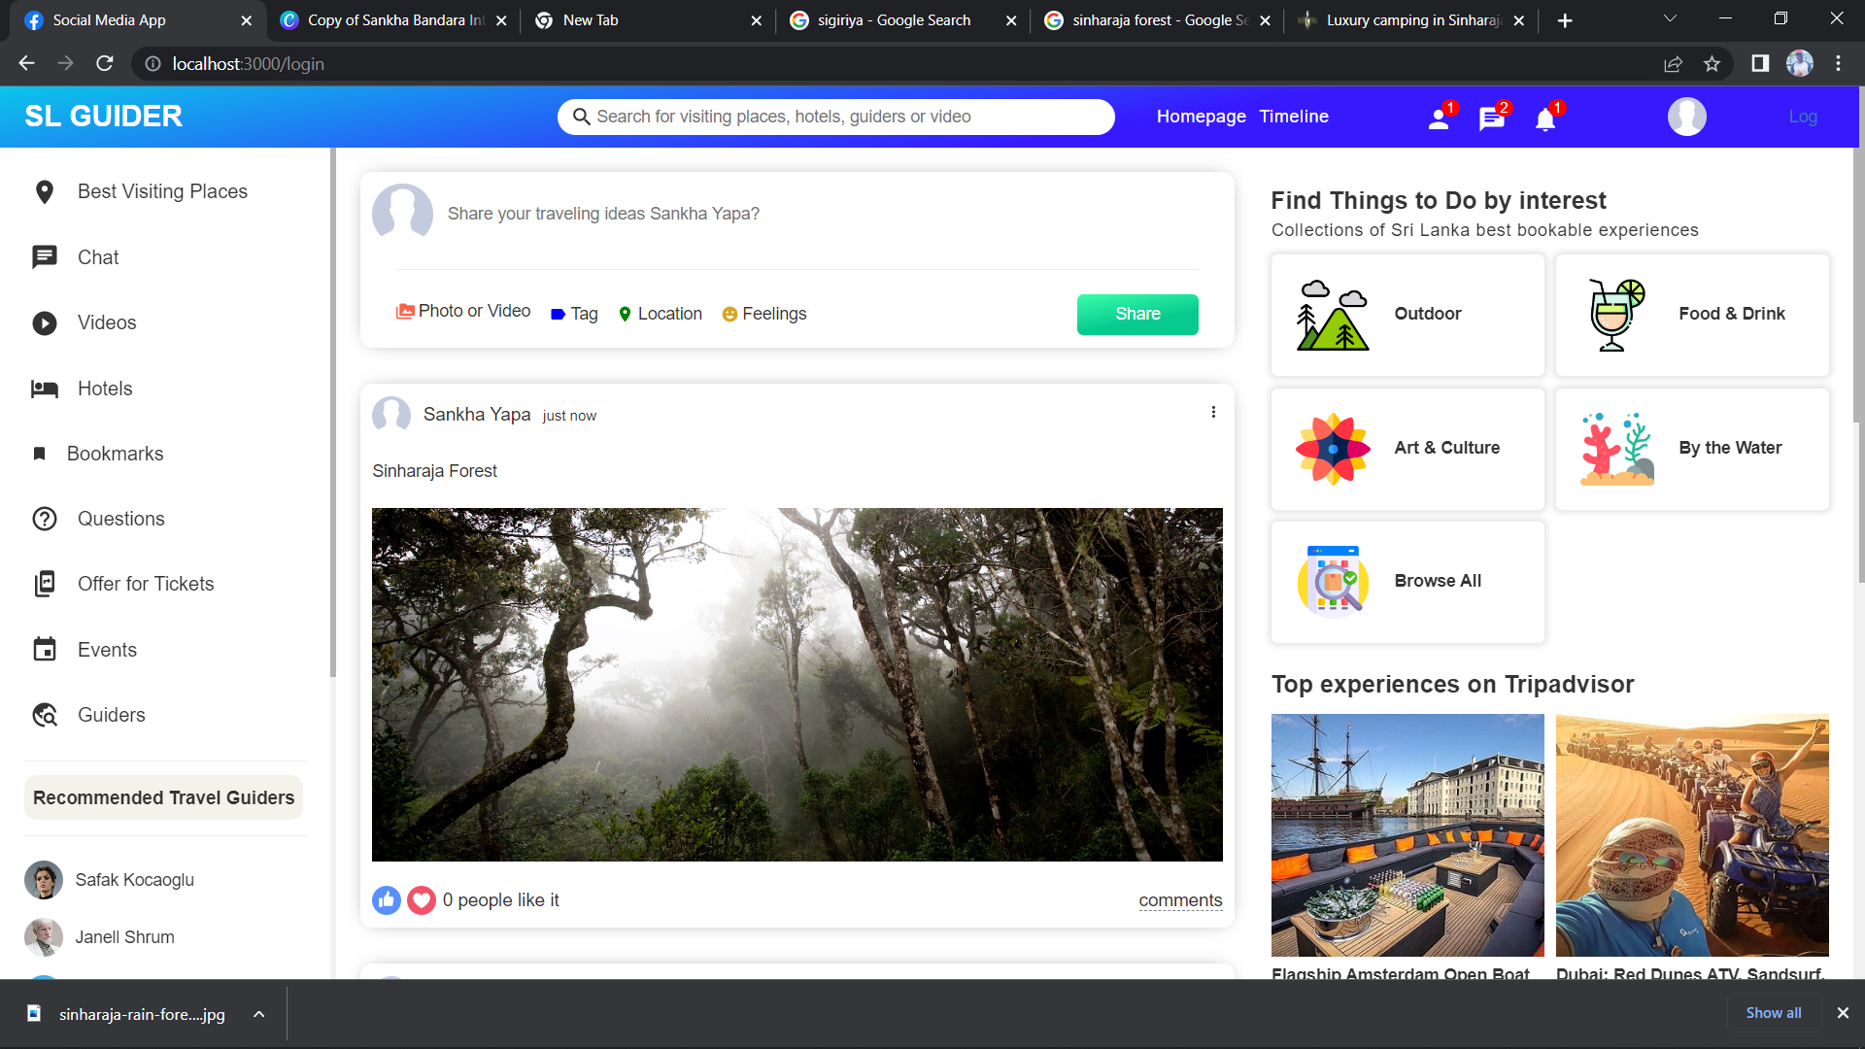1865x1049 pixels.
Task: Select the Best Visiting Places pin icon
Action: click(45, 191)
